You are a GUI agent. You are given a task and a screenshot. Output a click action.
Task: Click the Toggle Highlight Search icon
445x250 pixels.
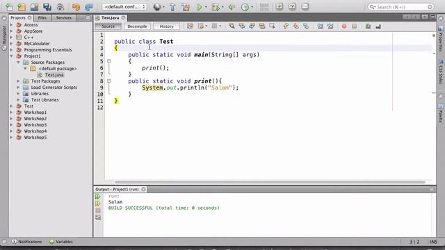click(262, 26)
